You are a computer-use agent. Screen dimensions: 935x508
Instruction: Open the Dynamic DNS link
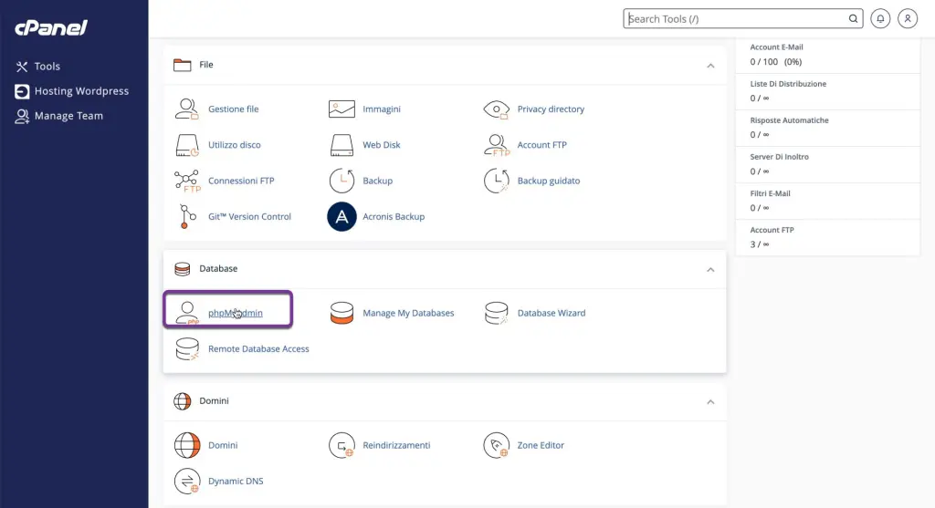236,482
